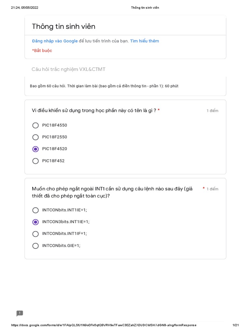Pick the PIC18F452 radio option
Viewport: 250px width, 333px height.
pos(35,161)
